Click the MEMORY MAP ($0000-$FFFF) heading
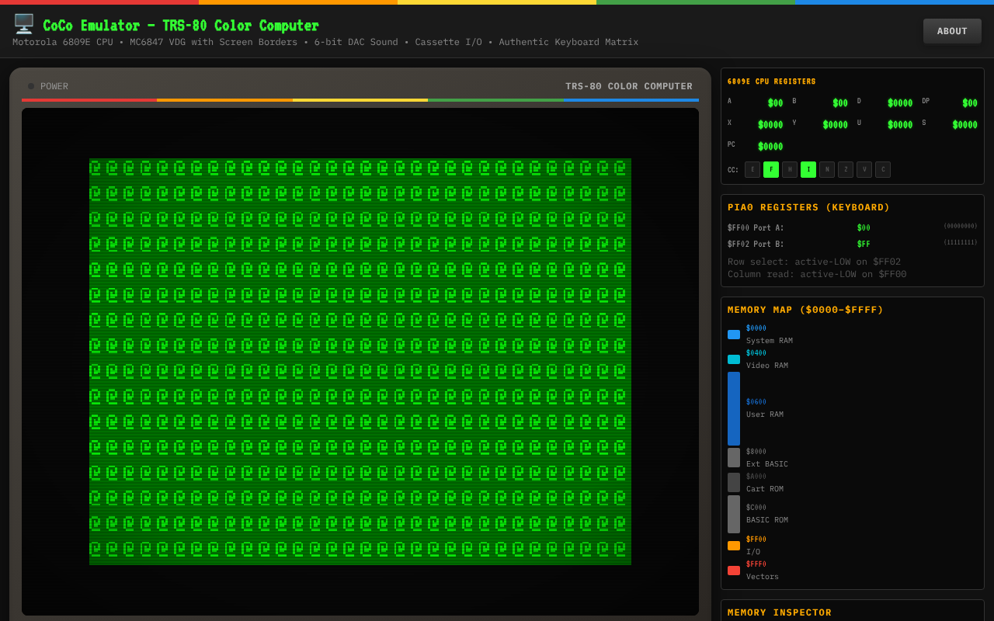 point(806,310)
